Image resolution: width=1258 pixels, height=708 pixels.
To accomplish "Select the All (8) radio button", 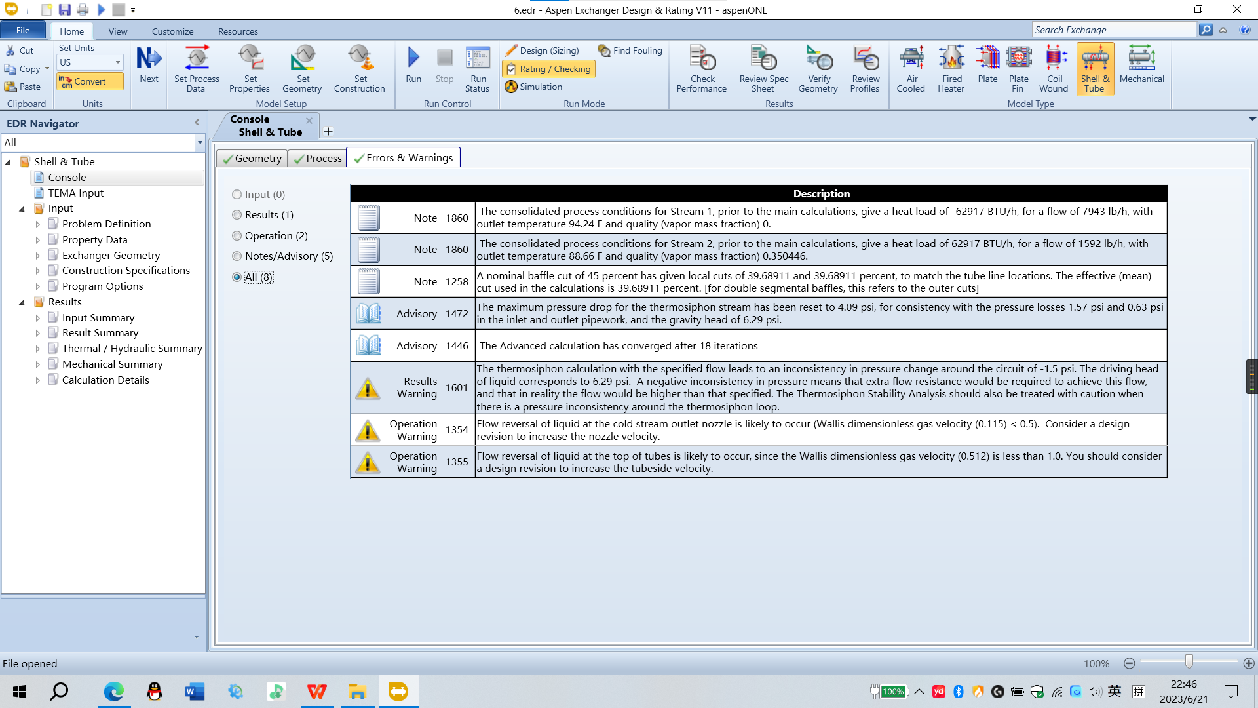I will (x=237, y=277).
